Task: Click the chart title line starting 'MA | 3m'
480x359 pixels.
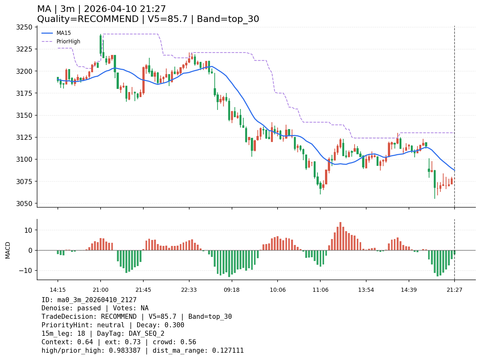Action: pyautogui.click(x=101, y=9)
